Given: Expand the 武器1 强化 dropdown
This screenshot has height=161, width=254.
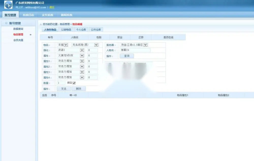Looking at the screenshot, I should point(82,50).
